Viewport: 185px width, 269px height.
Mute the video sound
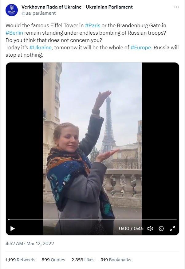[150, 229]
